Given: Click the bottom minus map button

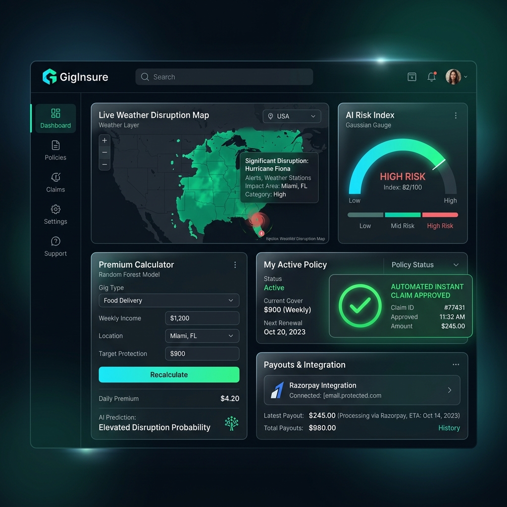Looking at the screenshot, I should [104, 164].
